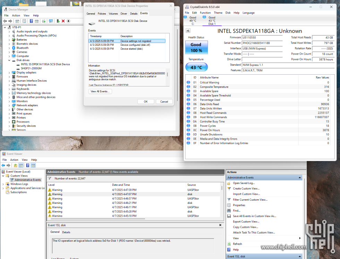340x259 pixels.
Task: Click the Forward arrow in Event Viewer toolbar
Action: click(8, 166)
